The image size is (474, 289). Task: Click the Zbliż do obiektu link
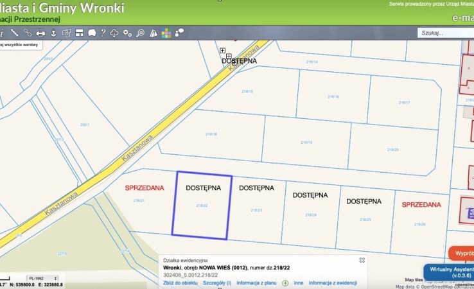pos(180,283)
